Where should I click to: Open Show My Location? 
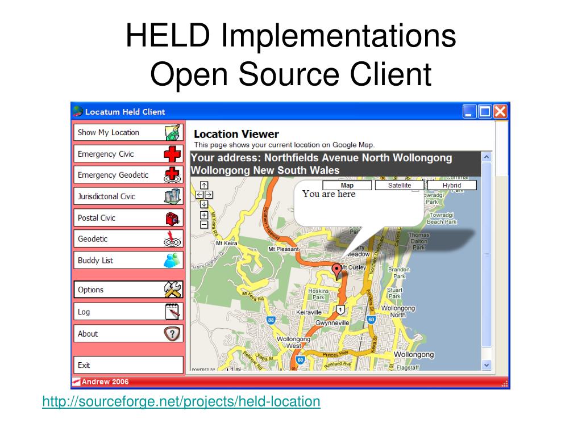tap(128, 132)
